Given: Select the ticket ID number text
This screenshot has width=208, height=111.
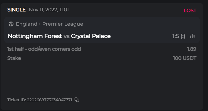Looking at the screenshot, I should tap(49, 100).
